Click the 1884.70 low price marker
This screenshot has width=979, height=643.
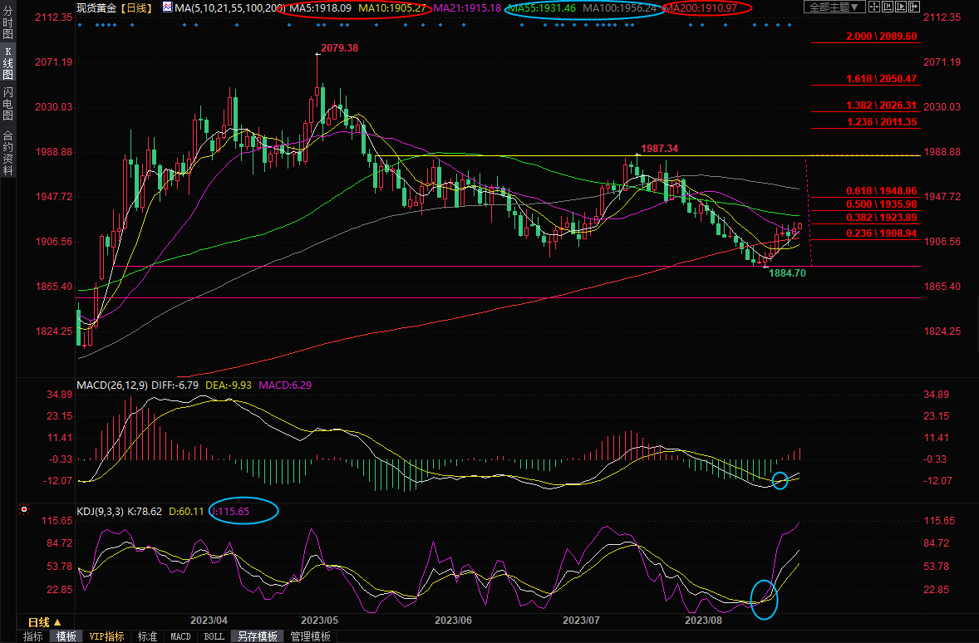(x=788, y=272)
